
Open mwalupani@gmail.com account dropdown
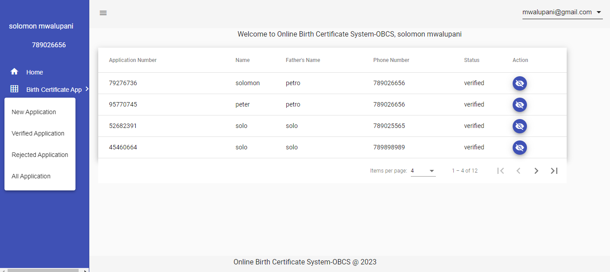(x=563, y=12)
